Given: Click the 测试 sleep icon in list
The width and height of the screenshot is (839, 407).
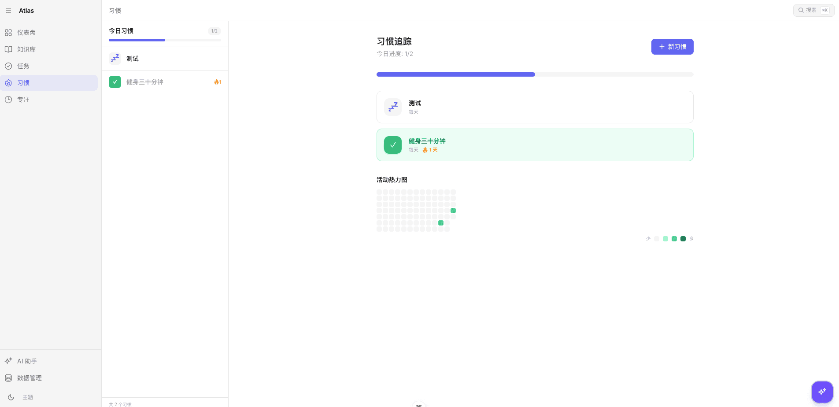Looking at the screenshot, I should click(115, 59).
